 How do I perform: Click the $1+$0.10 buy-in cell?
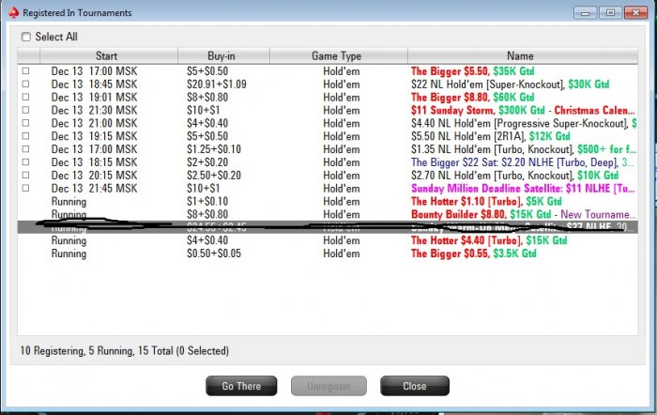[207, 201]
